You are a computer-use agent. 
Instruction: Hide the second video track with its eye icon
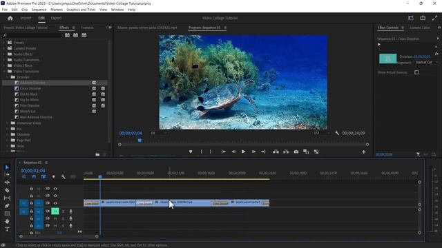55,196
